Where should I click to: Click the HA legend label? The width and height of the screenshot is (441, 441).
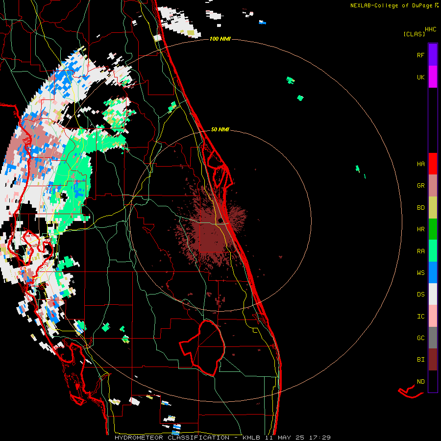[420, 164]
